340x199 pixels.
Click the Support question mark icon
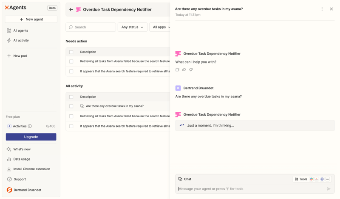click(9, 179)
